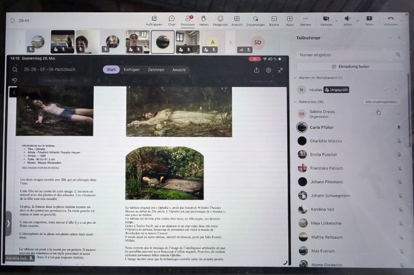414x275 pixels.
Task: Open the Chat panel
Action: tap(172, 21)
